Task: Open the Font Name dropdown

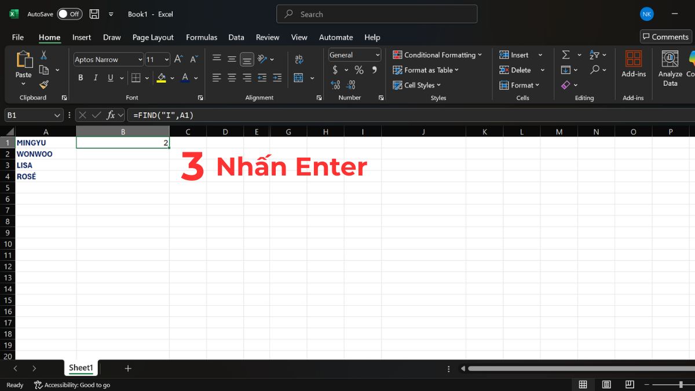Action: click(108, 59)
